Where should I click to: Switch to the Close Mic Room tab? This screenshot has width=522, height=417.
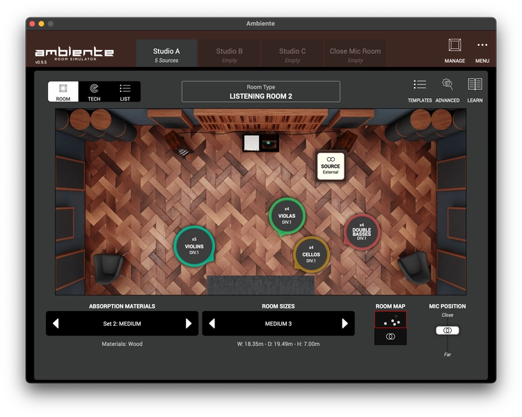(355, 54)
